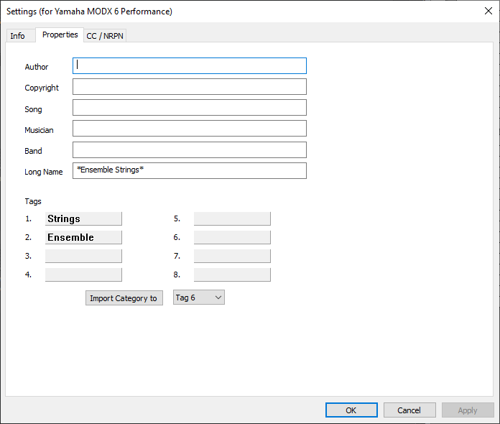Image resolution: width=500 pixels, height=424 pixels.
Task: Click the empty tag 5 field
Action: pyautogui.click(x=232, y=219)
